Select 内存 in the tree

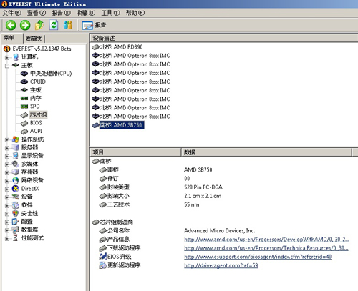pyautogui.click(x=36, y=98)
